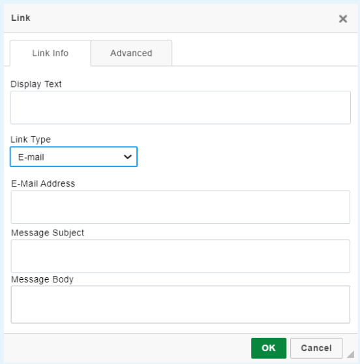Click the Display Text label

[36, 84]
